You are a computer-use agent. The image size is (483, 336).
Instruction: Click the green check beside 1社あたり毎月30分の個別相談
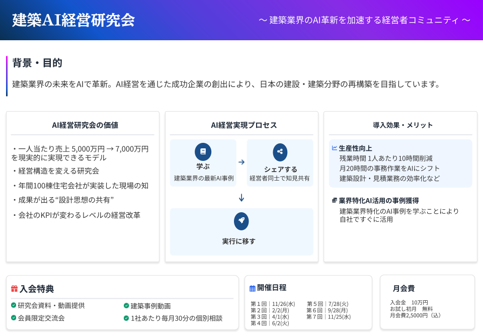[x=126, y=318]
